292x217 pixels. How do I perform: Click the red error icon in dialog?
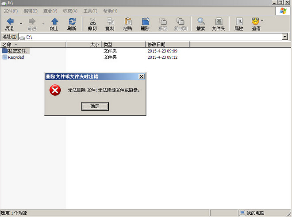coord(55,90)
